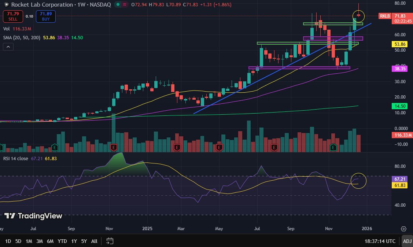Click the red earnings marker after Jul 2025
The width and height of the screenshot is (413, 247).
point(274,147)
